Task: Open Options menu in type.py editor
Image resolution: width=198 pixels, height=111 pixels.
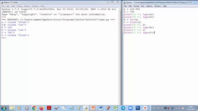Action: tap(149, 6)
